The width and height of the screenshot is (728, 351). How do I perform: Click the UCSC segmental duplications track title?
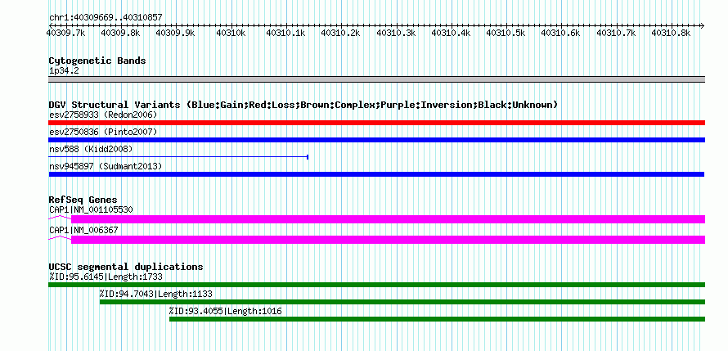(126, 267)
